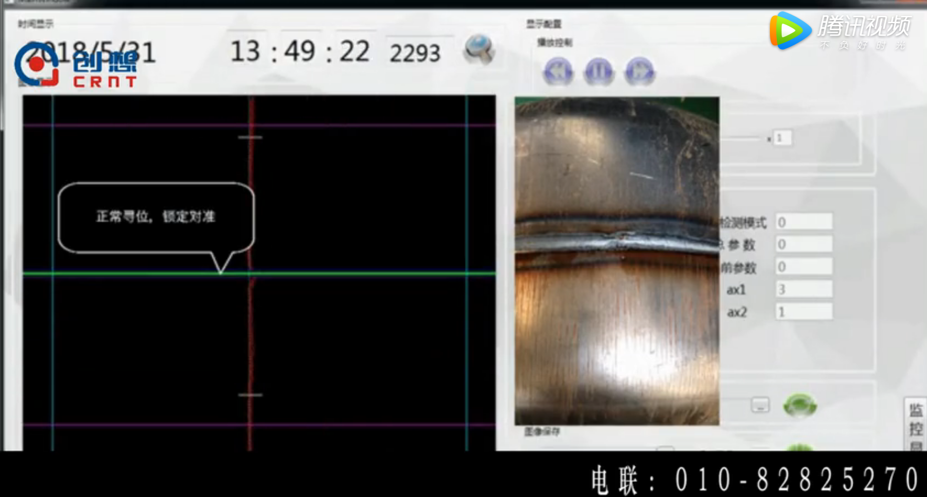Select the ax1 field containing 3

click(803, 289)
